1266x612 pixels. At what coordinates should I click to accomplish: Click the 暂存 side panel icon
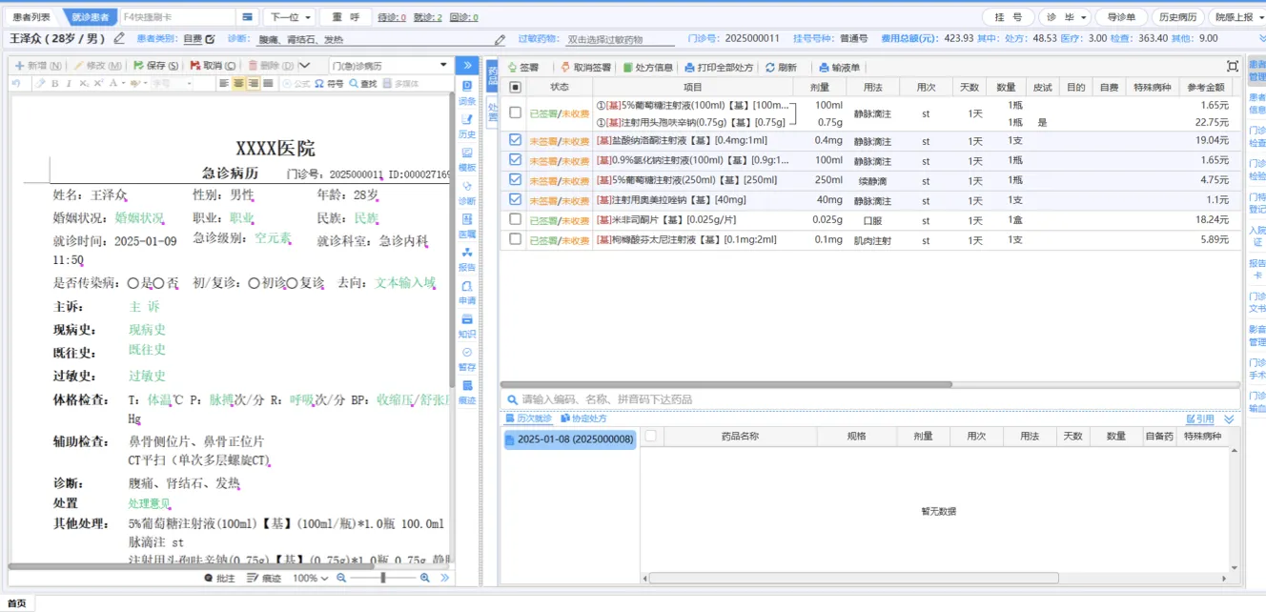[x=466, y=358]
